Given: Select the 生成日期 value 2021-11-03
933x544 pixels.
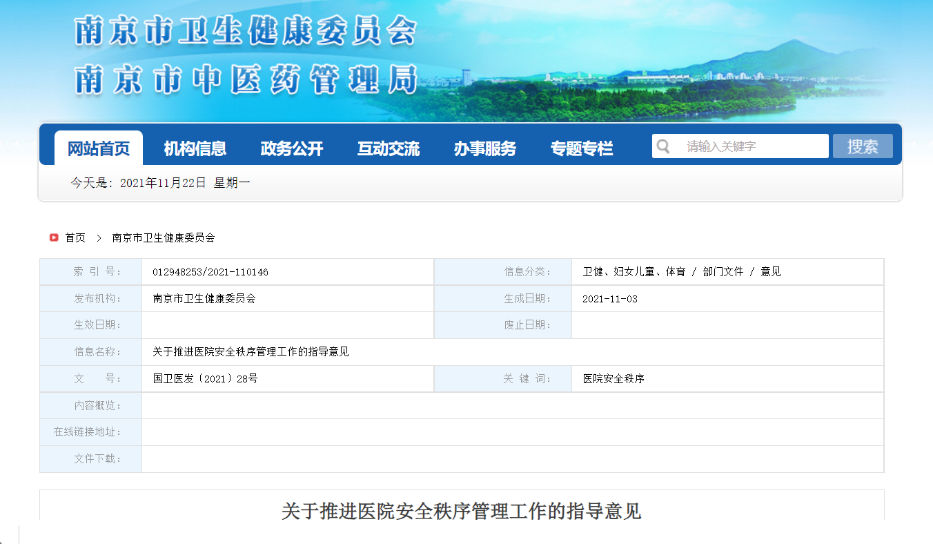Looking at the screenshot, I should [610, 299].
